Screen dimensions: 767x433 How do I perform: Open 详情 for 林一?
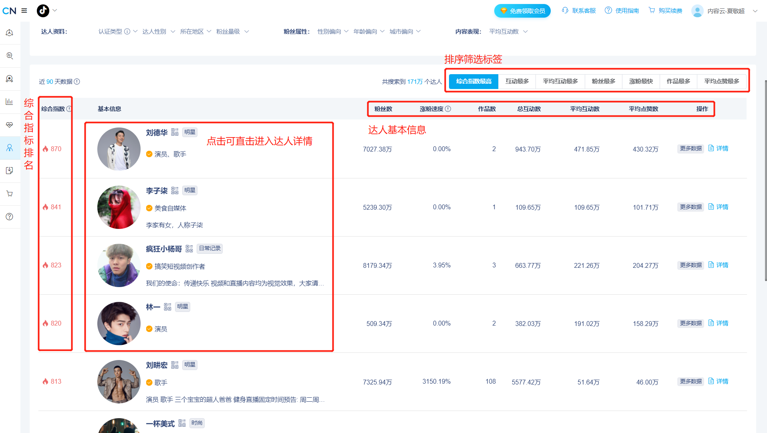718,323
